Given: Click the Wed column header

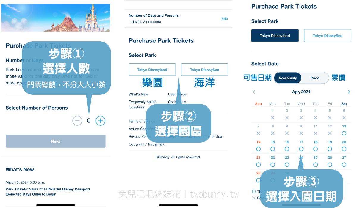Looking at the screenshot, I should pos(301,104).
